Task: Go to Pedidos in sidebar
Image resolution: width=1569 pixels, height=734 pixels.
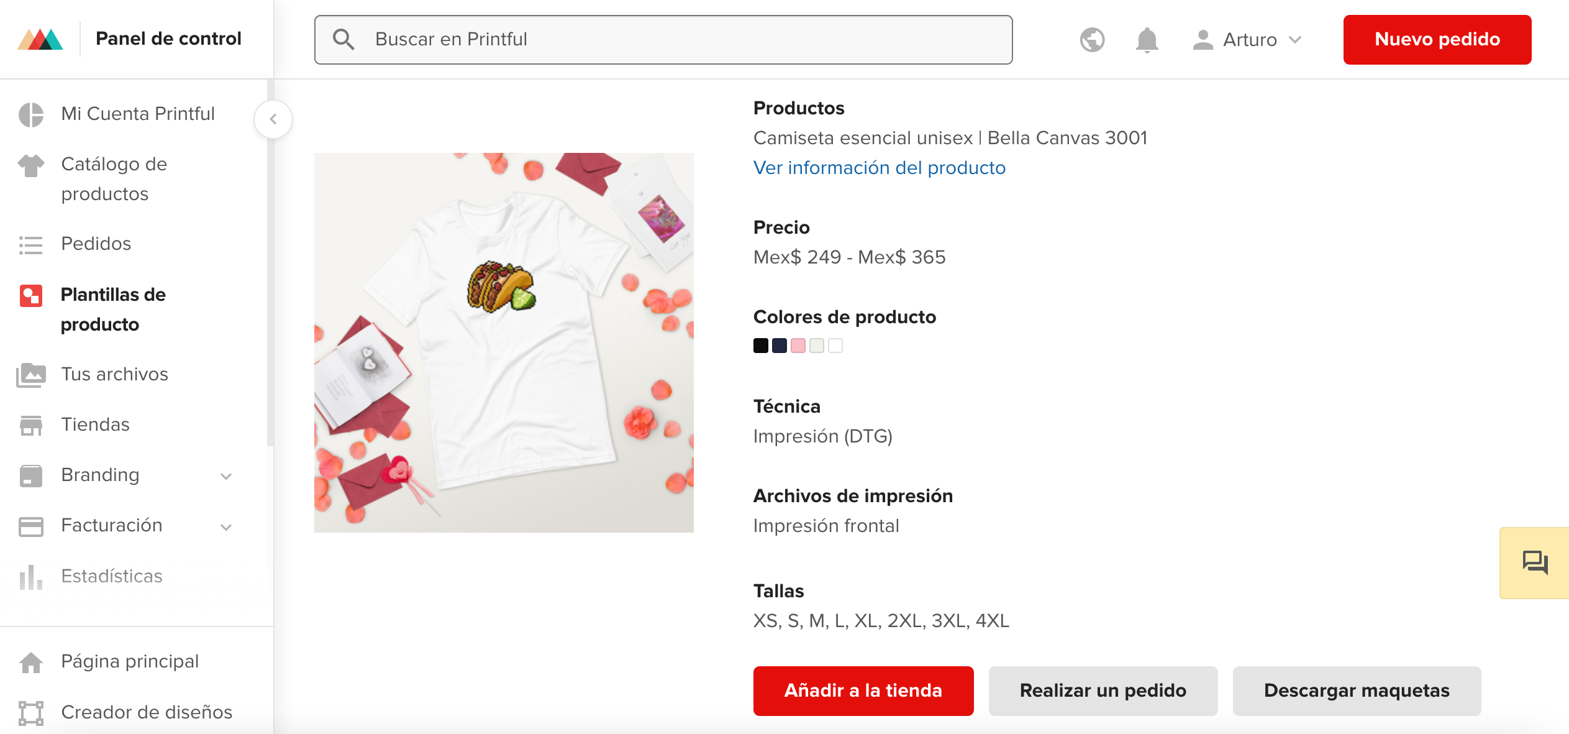Action: (96, 244)
